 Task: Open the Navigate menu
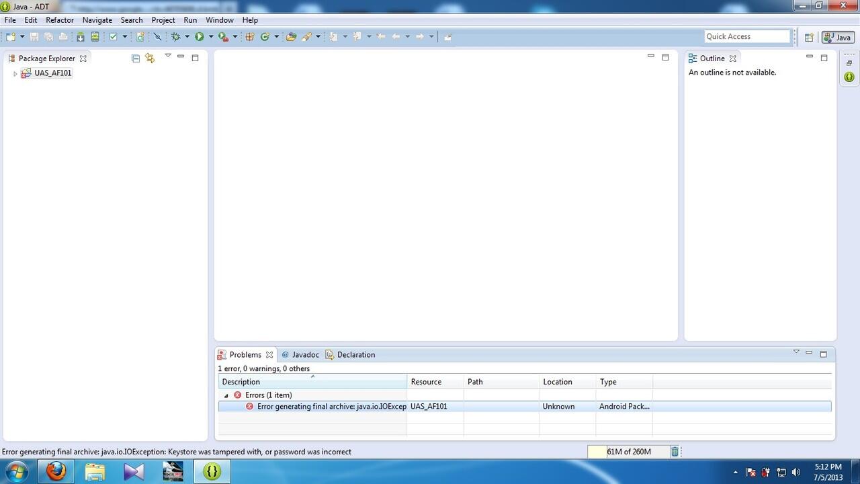[x=97, y=20]
